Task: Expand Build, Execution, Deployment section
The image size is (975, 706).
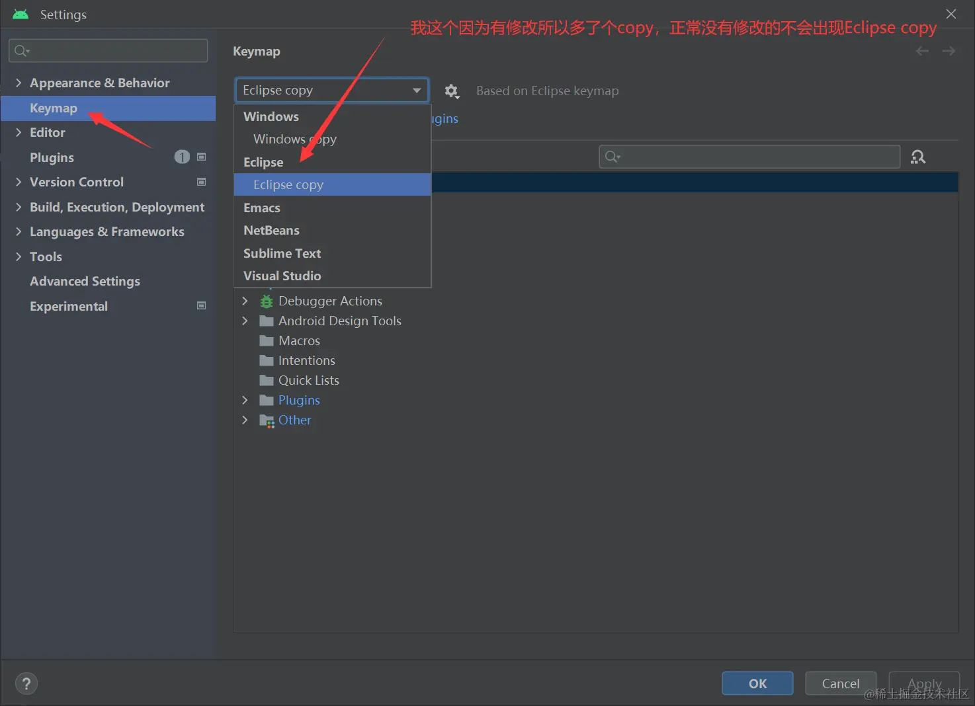Action: point(19,207)
